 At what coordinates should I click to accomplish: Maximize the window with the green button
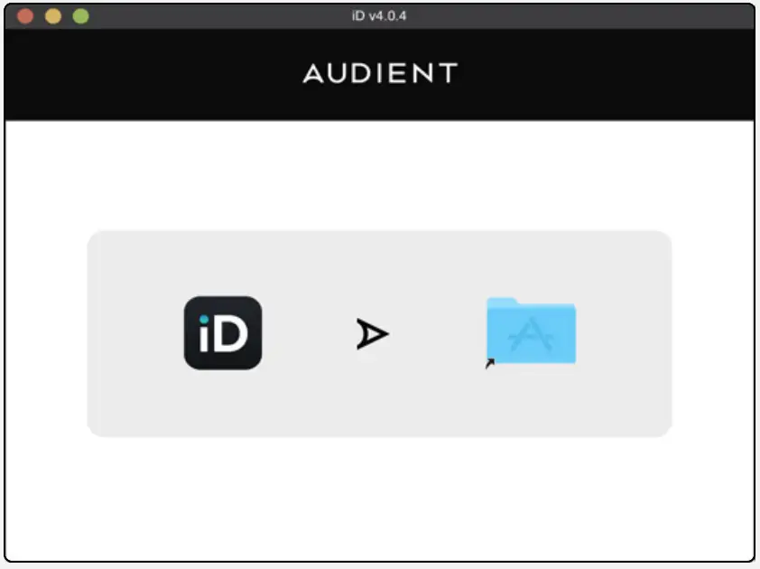[x=81, y=16]
